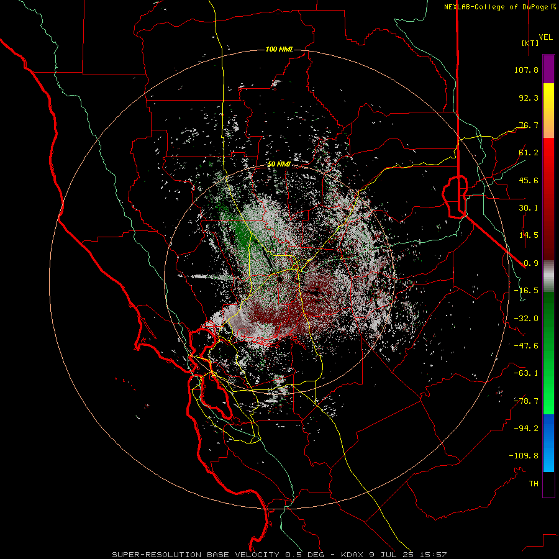Click the -32.0 legend value
Image resolution: width=559 pixels, height=559 pixels.
coord(526,319)
